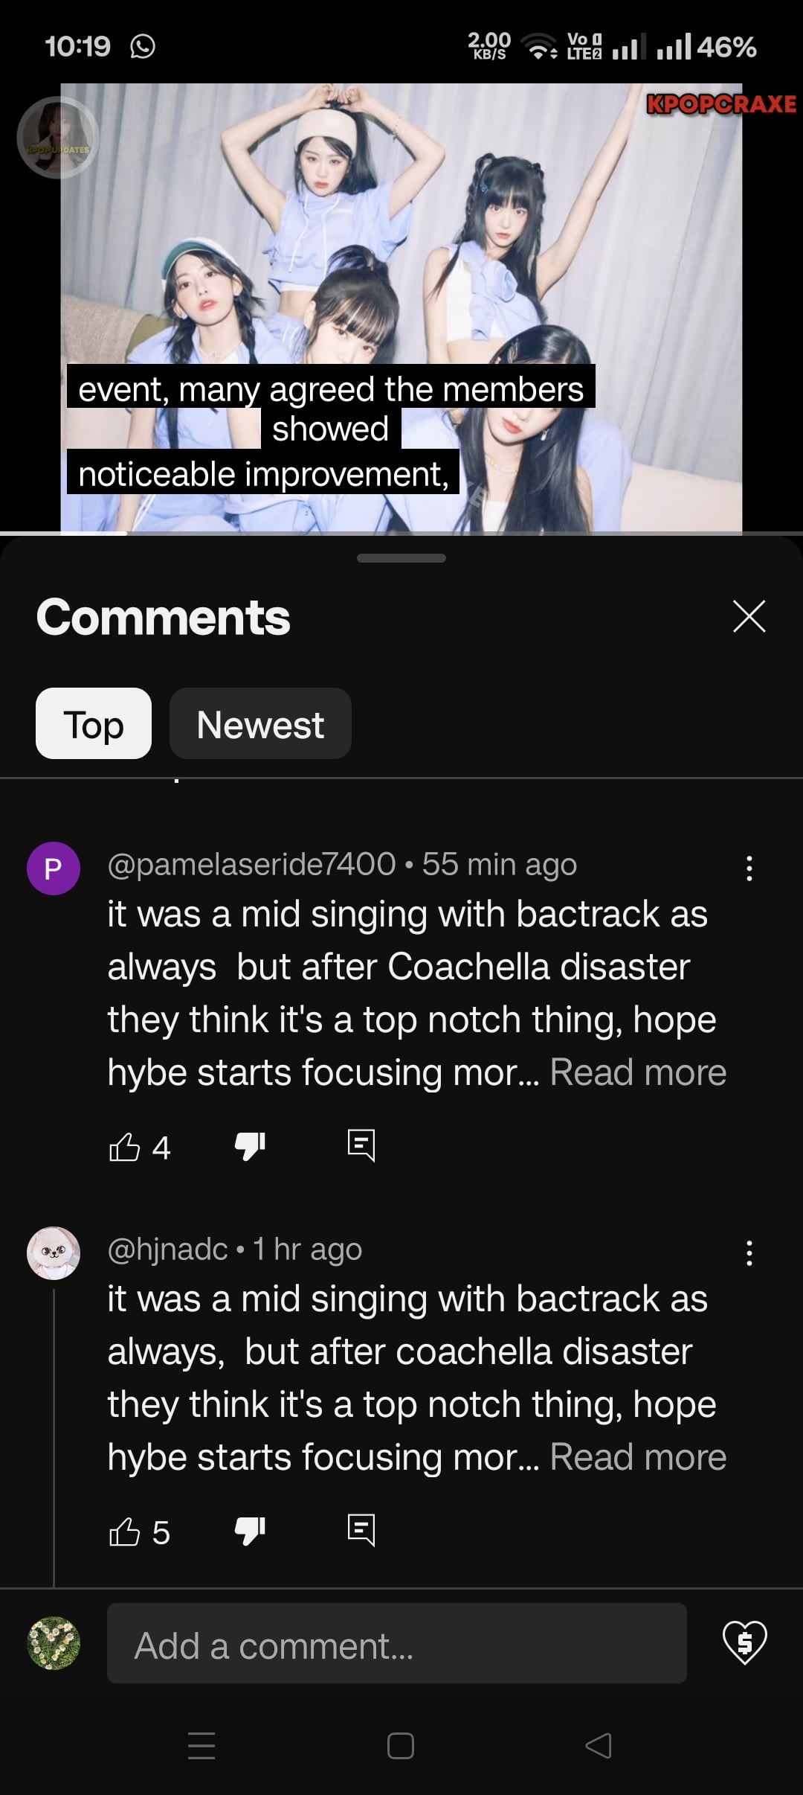Sort comments by Top

94,724
